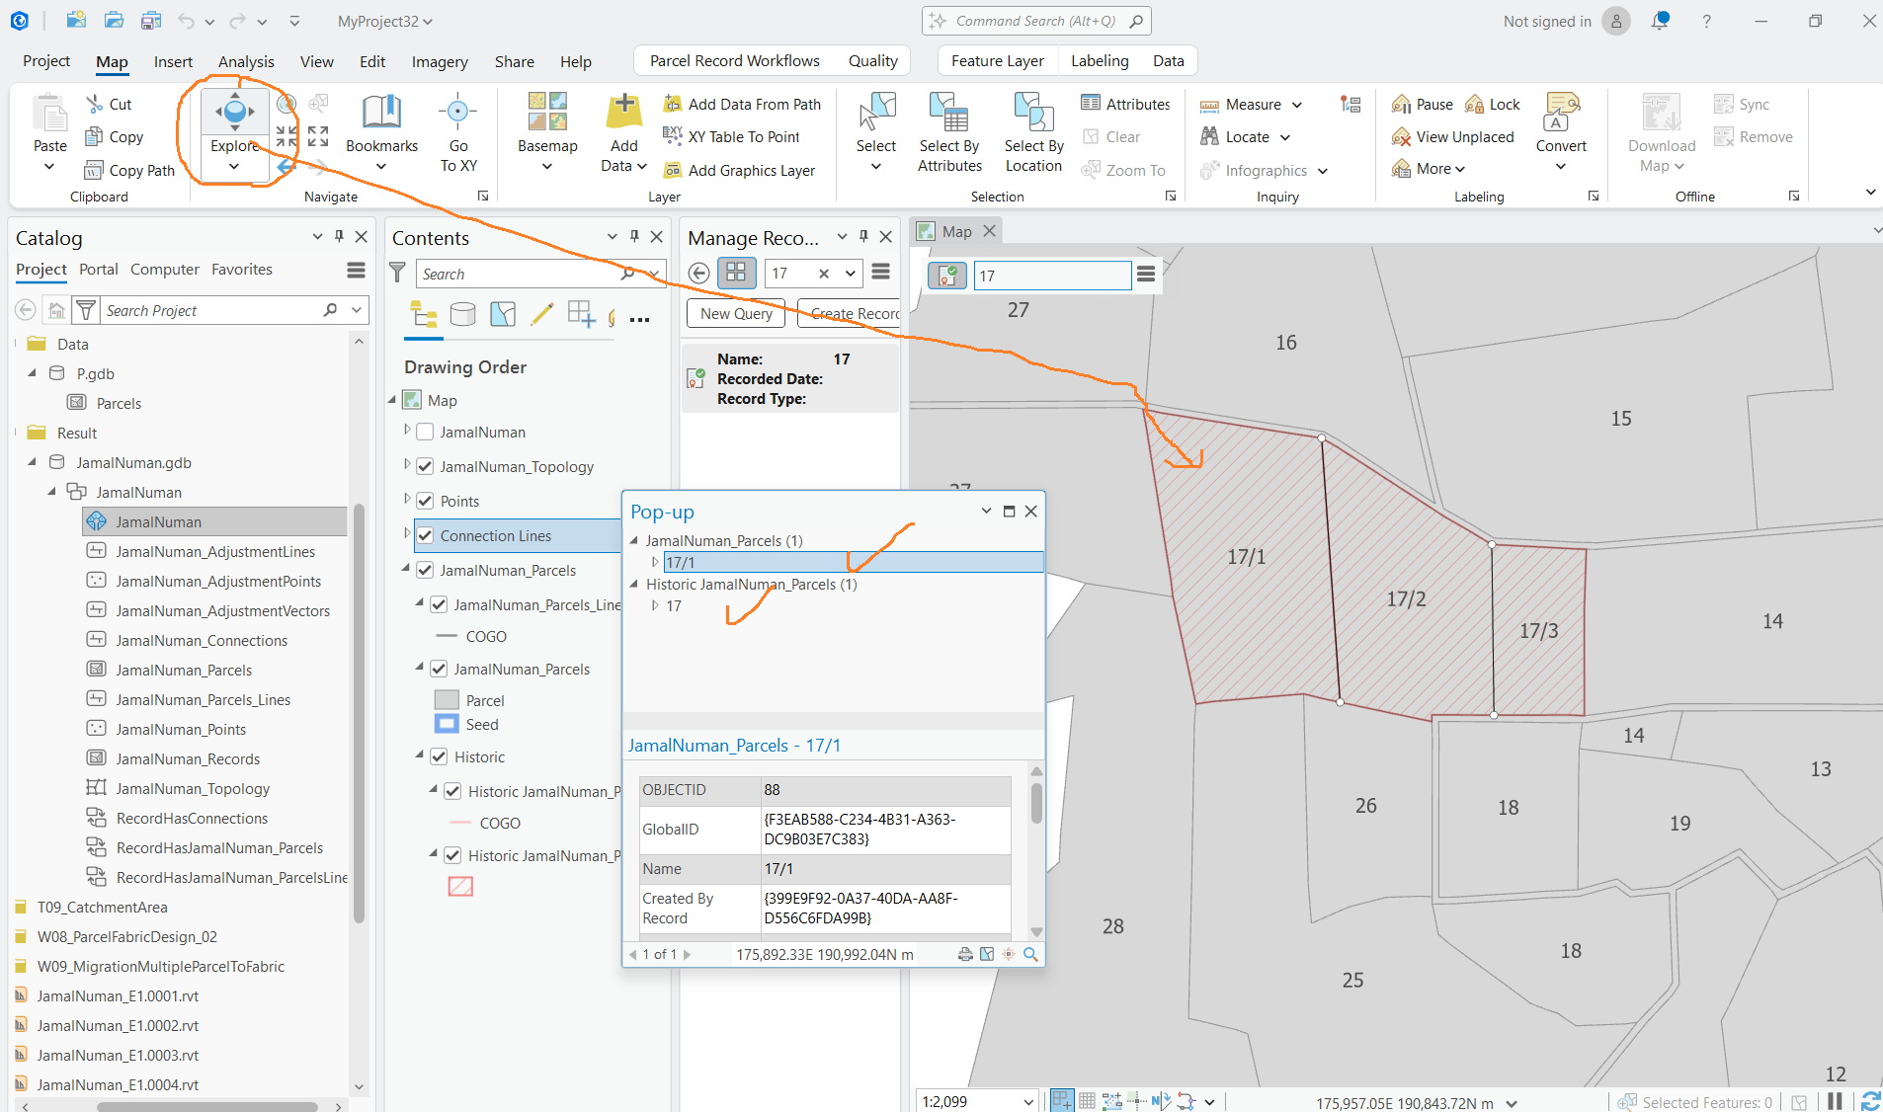Click the Seed symbol swatch
This screenshot has width=1883, height=1112.
click(x=447, y=725)
